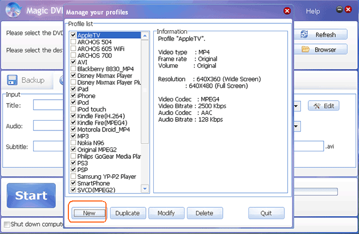Click the Refresh icon in main window

(x=304, y=34)
